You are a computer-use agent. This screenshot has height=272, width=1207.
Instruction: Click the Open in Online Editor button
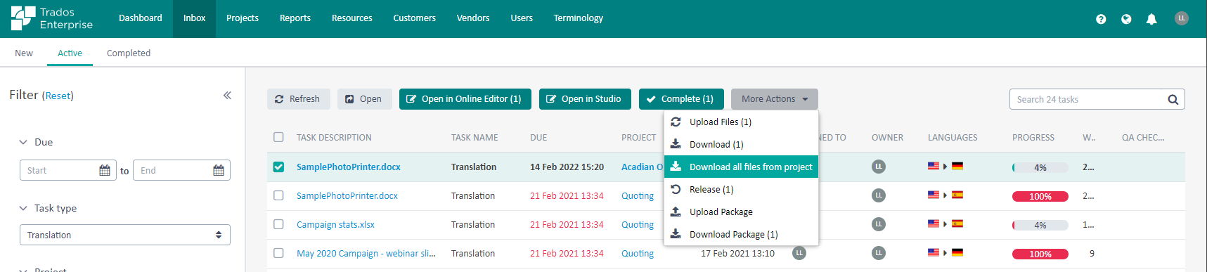coord(465,99)
